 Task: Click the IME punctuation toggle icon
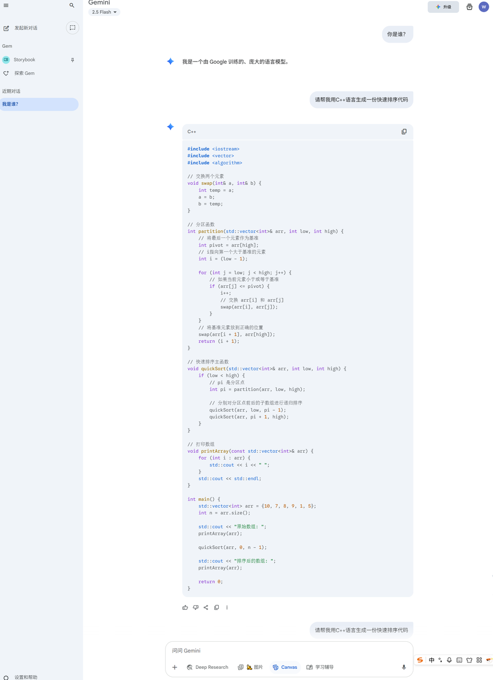440,660
